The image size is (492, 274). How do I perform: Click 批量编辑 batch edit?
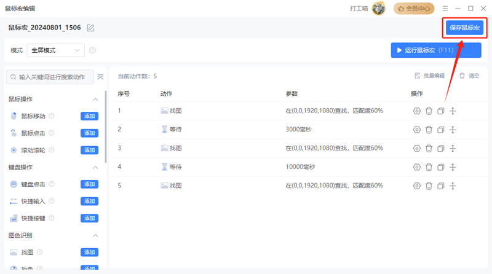(x=429, y=76)
